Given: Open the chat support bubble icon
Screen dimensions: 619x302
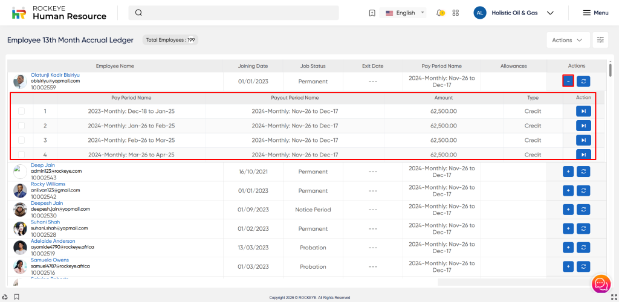Looking at the screenshot, I should coord(600,283).
